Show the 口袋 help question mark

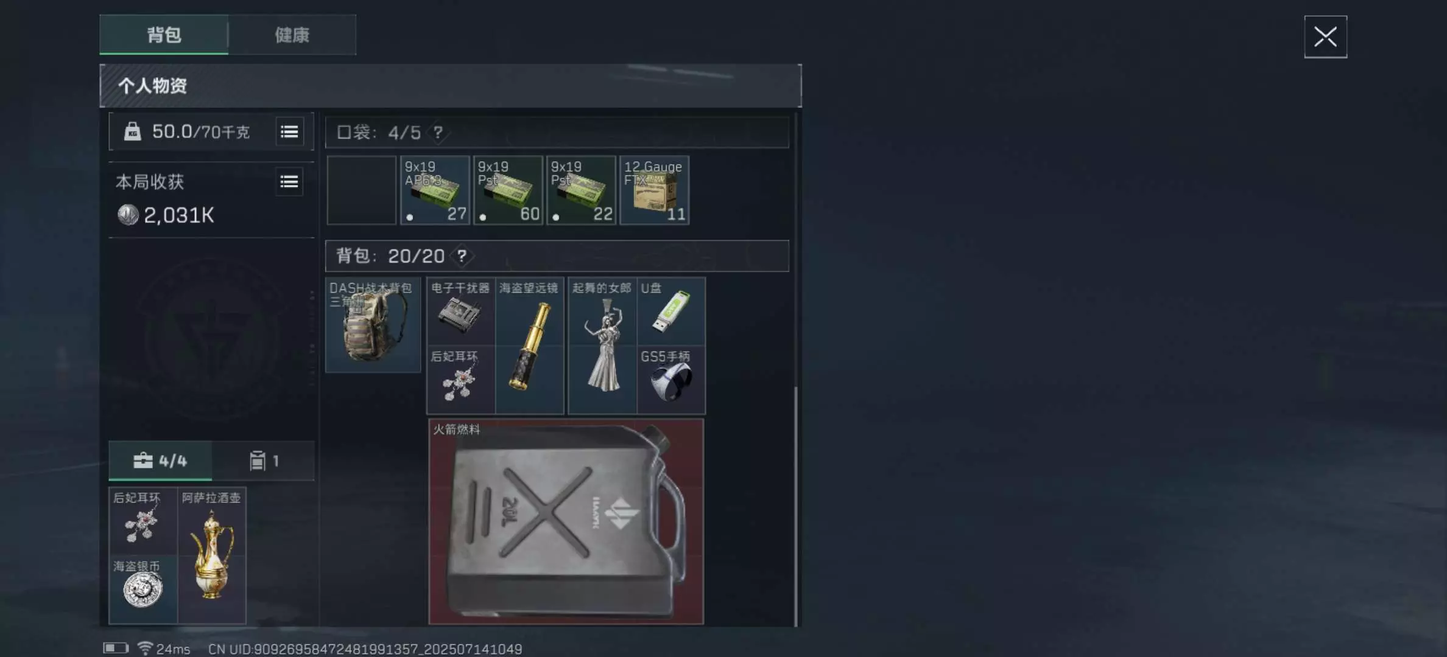point(438,133)
